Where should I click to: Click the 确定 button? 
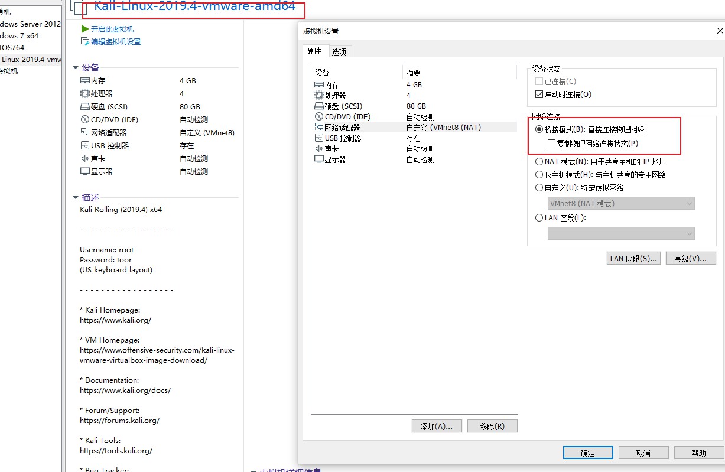pyautogui.click(x=588, y=453)
